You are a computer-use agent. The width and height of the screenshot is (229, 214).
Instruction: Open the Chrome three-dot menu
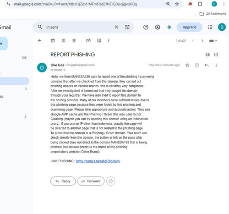(224, 4)
